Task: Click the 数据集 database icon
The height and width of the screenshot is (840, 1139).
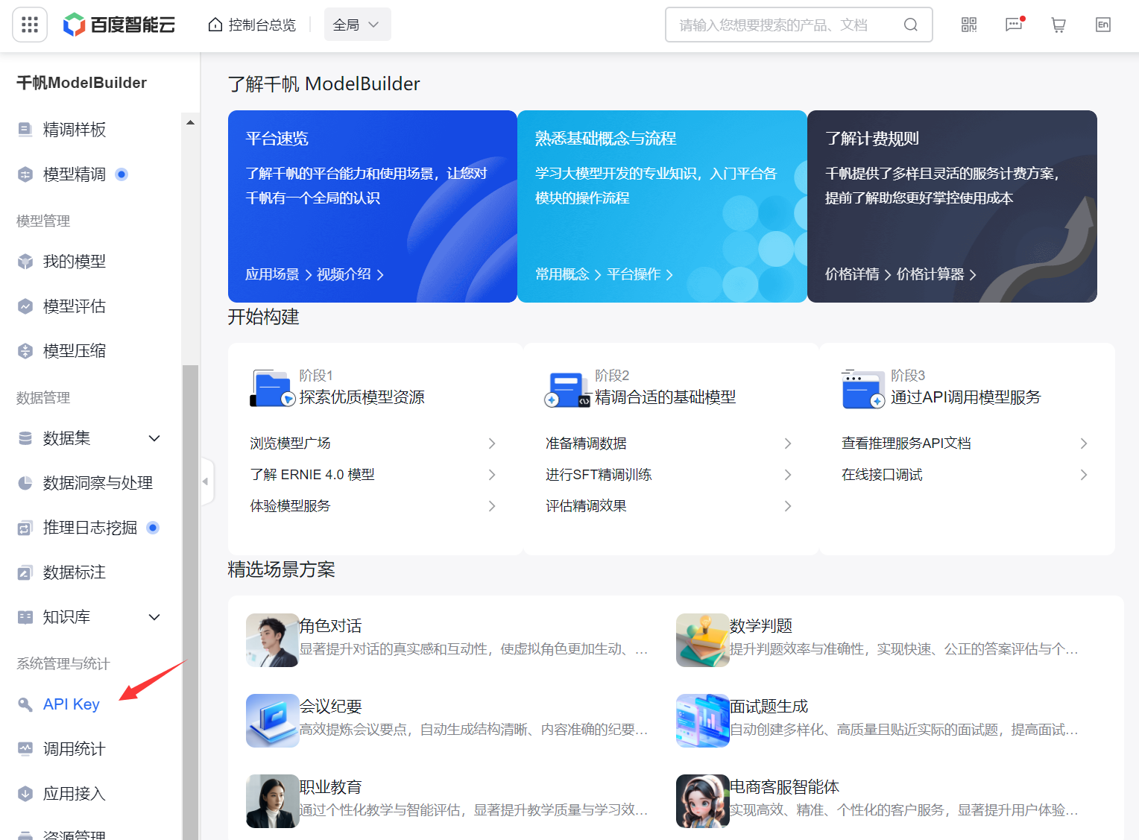Action: [x=25, y=438]
